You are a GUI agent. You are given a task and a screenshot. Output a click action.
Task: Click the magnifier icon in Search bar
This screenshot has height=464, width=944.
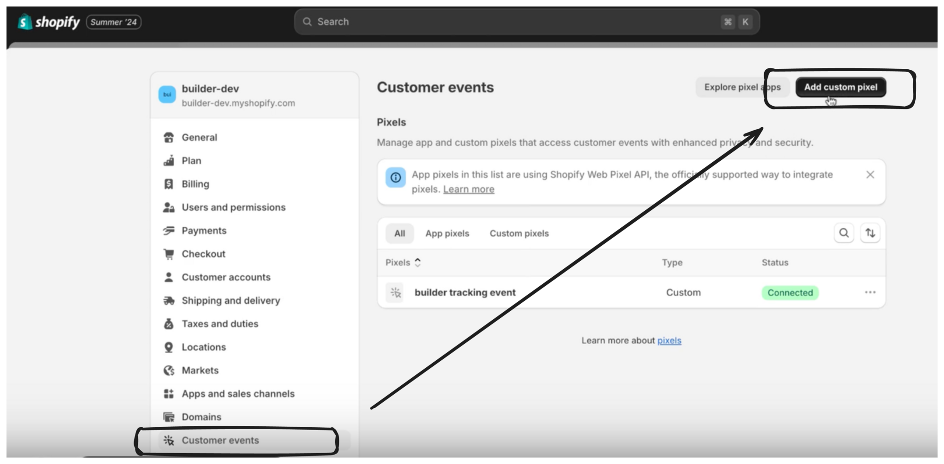coord(307,22)
